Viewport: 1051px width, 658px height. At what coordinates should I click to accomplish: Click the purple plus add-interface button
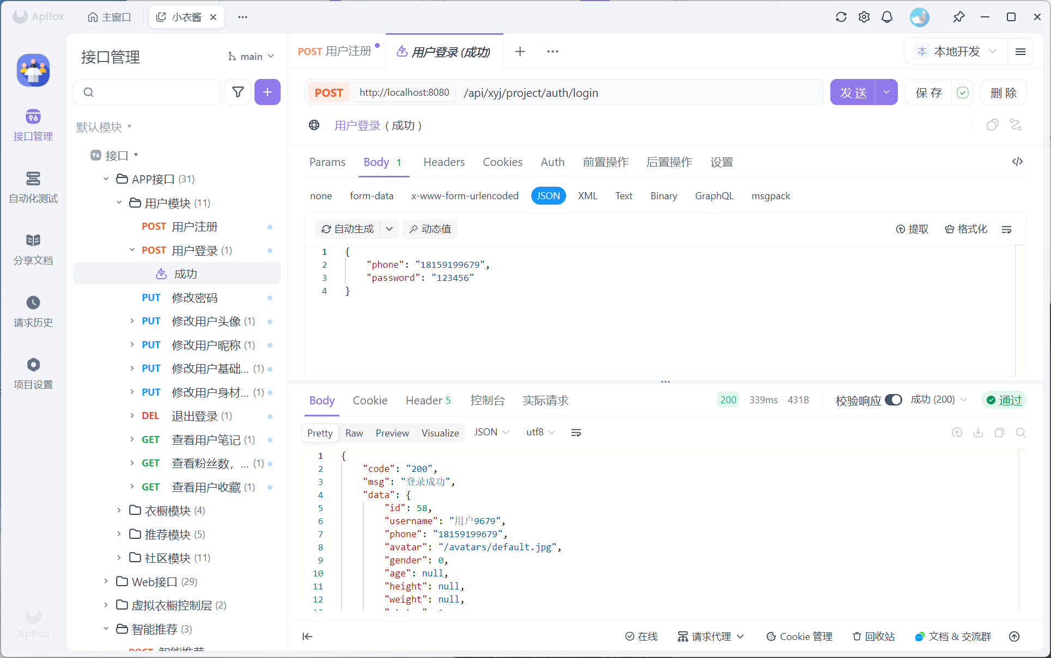click(267, 92)
